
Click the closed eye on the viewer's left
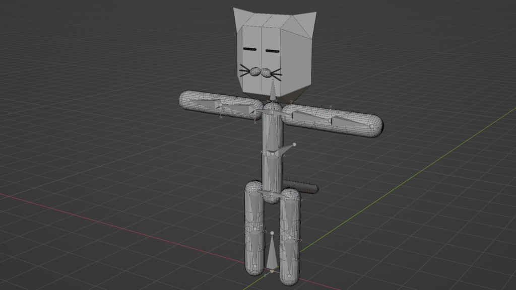(250, 49)
